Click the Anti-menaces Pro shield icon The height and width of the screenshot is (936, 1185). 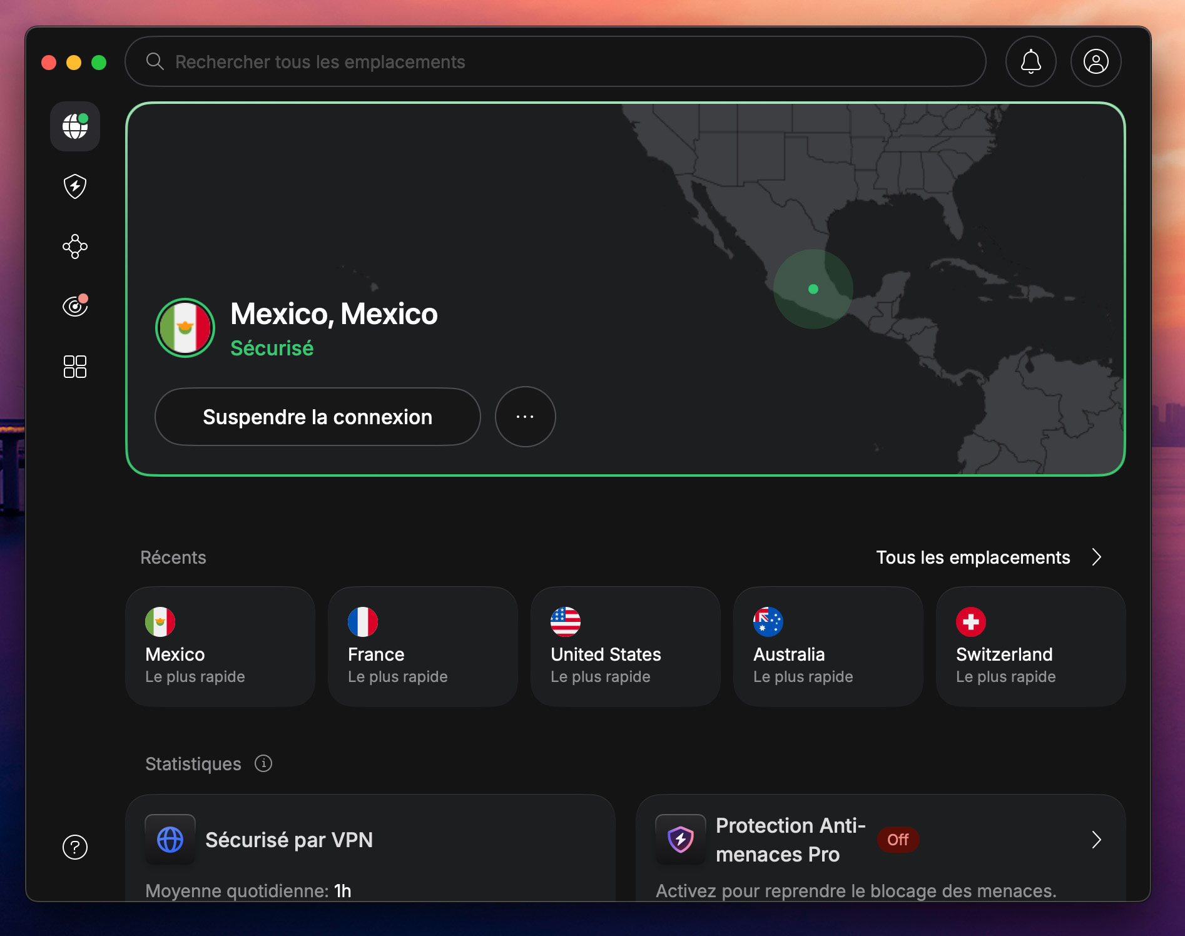[681, 840]
